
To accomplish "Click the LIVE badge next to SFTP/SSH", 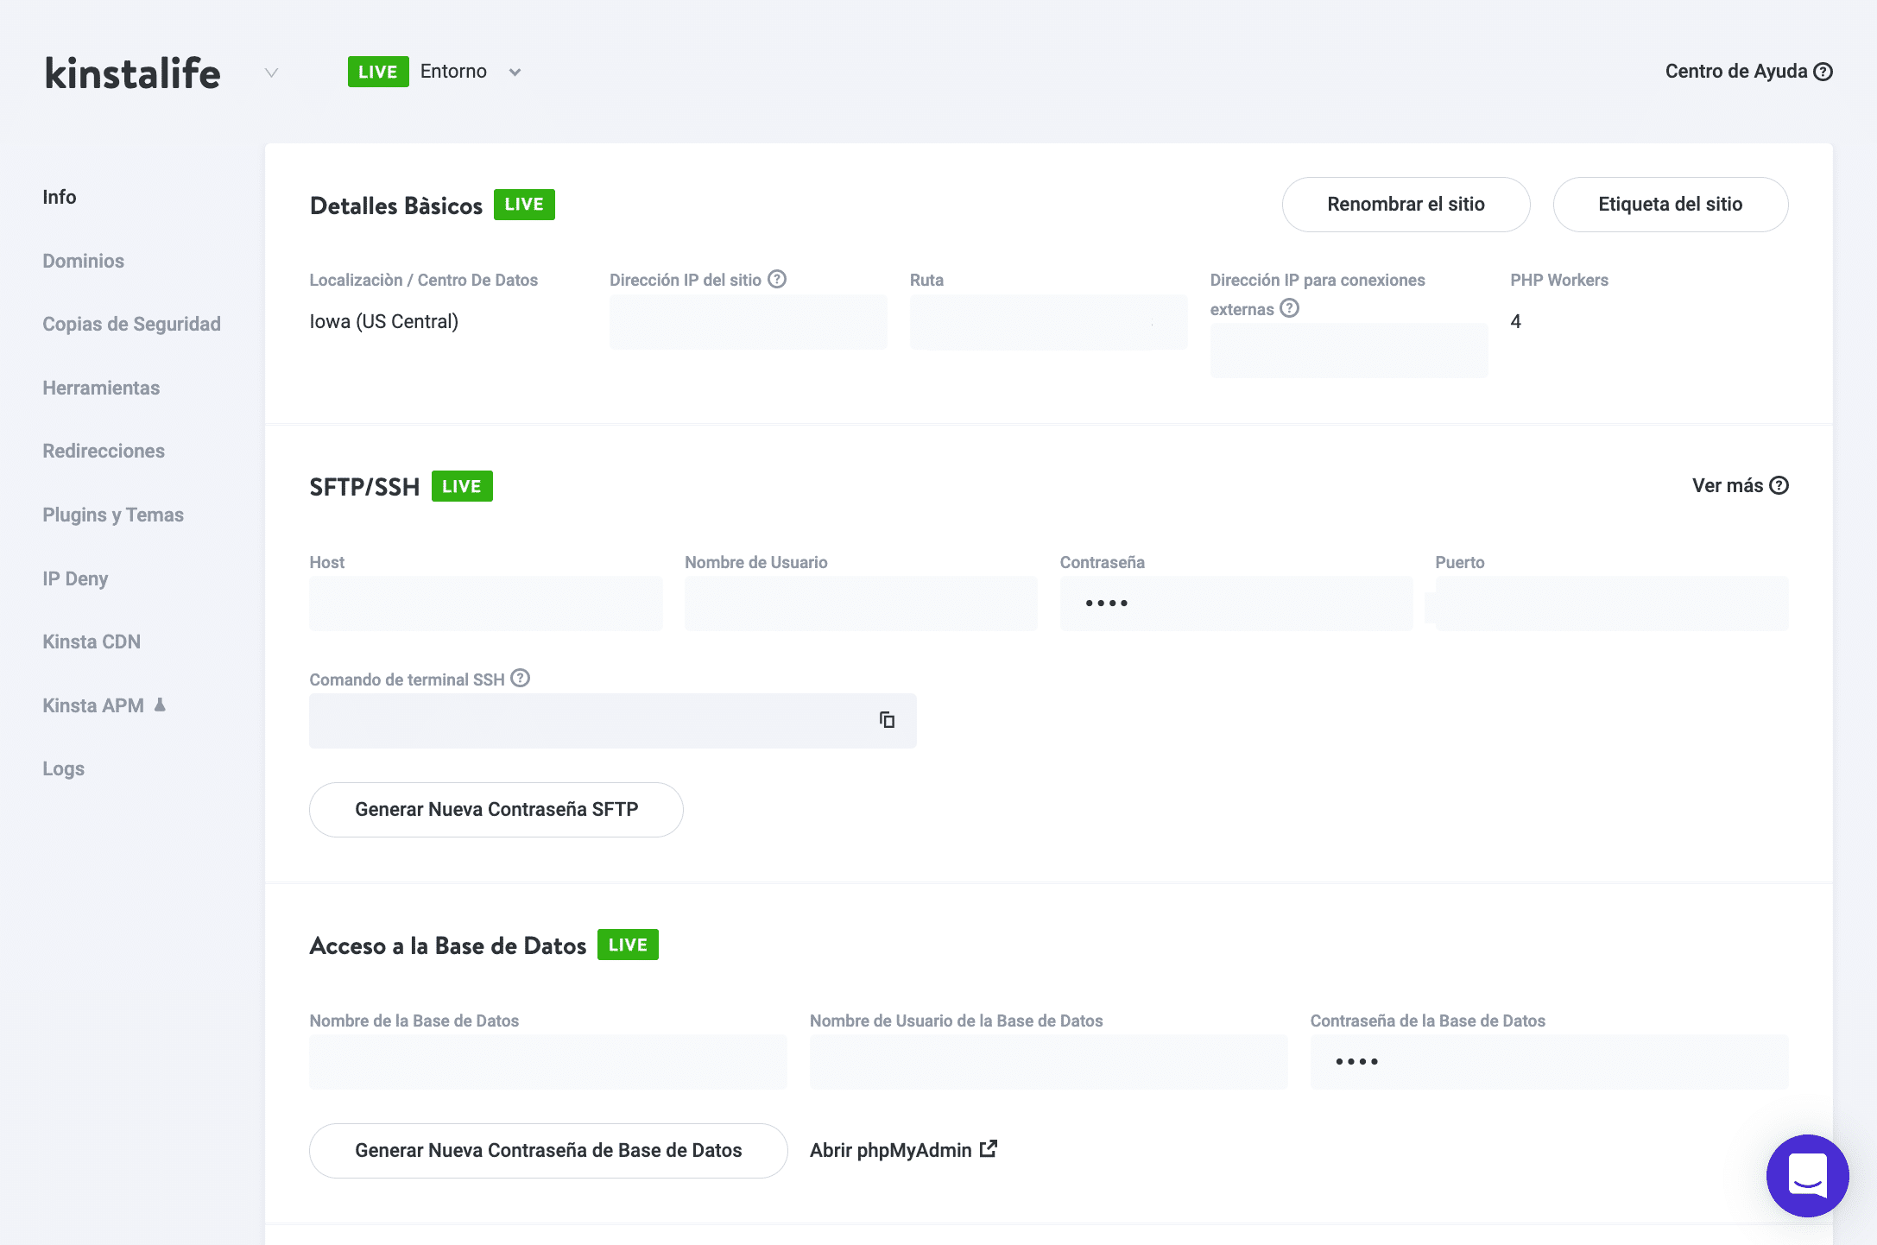I will click(x=462, y=486).
